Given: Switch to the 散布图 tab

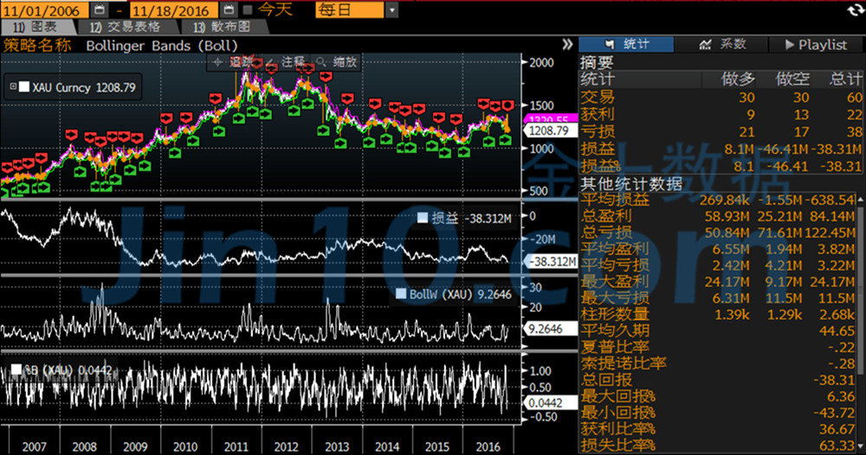Looking at the screenshot, I should 222,27.
